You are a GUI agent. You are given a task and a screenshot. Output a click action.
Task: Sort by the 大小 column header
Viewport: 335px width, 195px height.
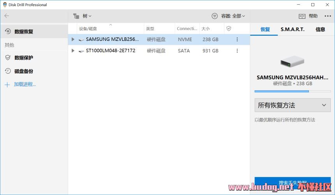pos(206,28)
